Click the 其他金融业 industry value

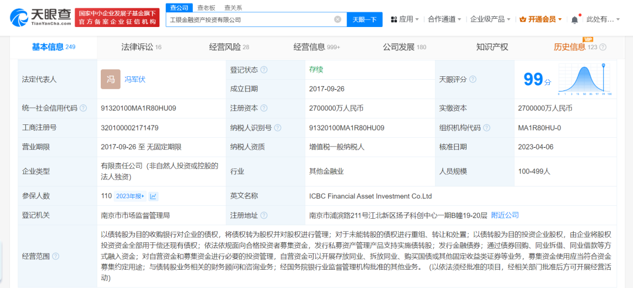click(326, 171)
